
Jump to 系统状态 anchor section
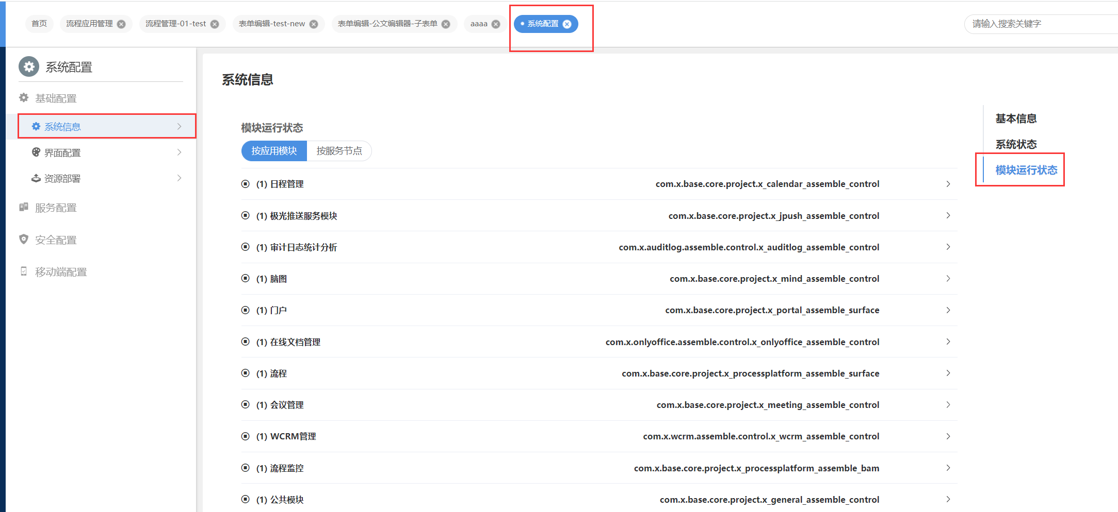click(x=1016, y=144)
